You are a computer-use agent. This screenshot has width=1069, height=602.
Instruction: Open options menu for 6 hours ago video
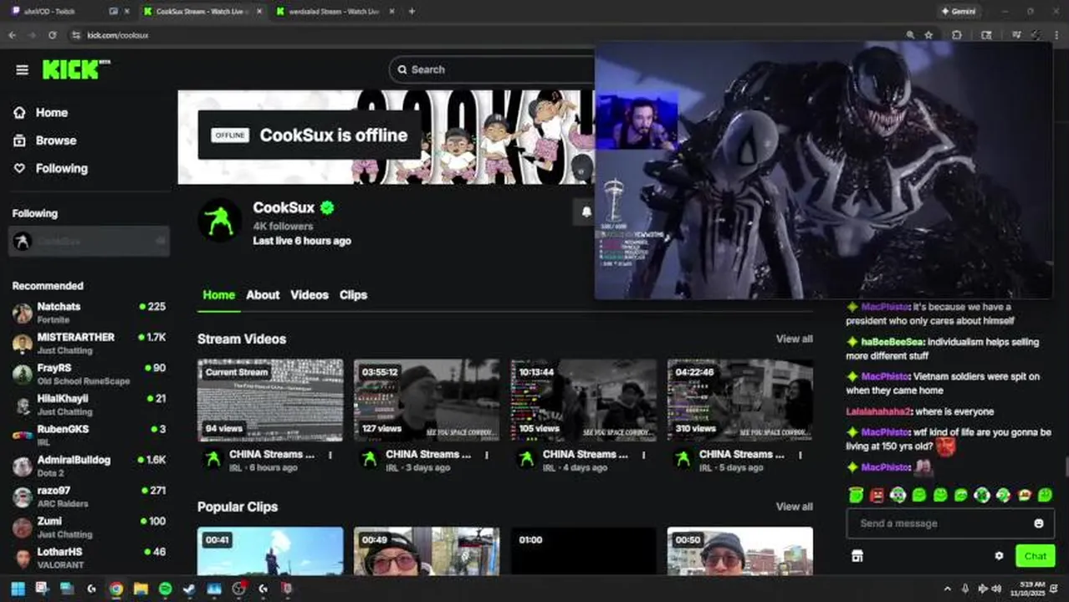point(330,456)
